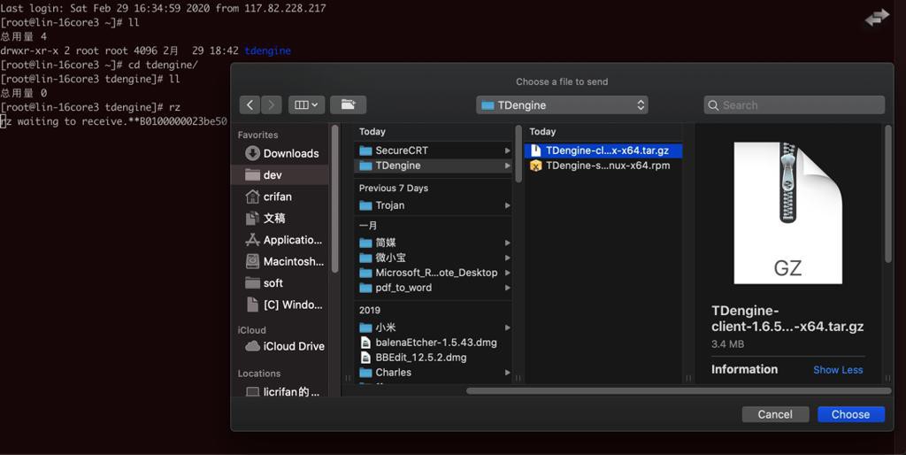Click the Cancel button
This screenshot has width=906, height=455.
point(775,414)
